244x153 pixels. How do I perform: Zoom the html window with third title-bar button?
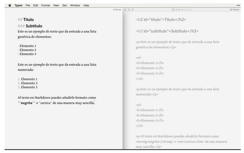click(x=132, y=10)
